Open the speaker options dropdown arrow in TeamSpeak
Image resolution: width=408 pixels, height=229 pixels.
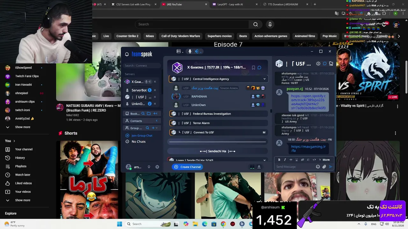pyautogui.click(x=201, y=52)
